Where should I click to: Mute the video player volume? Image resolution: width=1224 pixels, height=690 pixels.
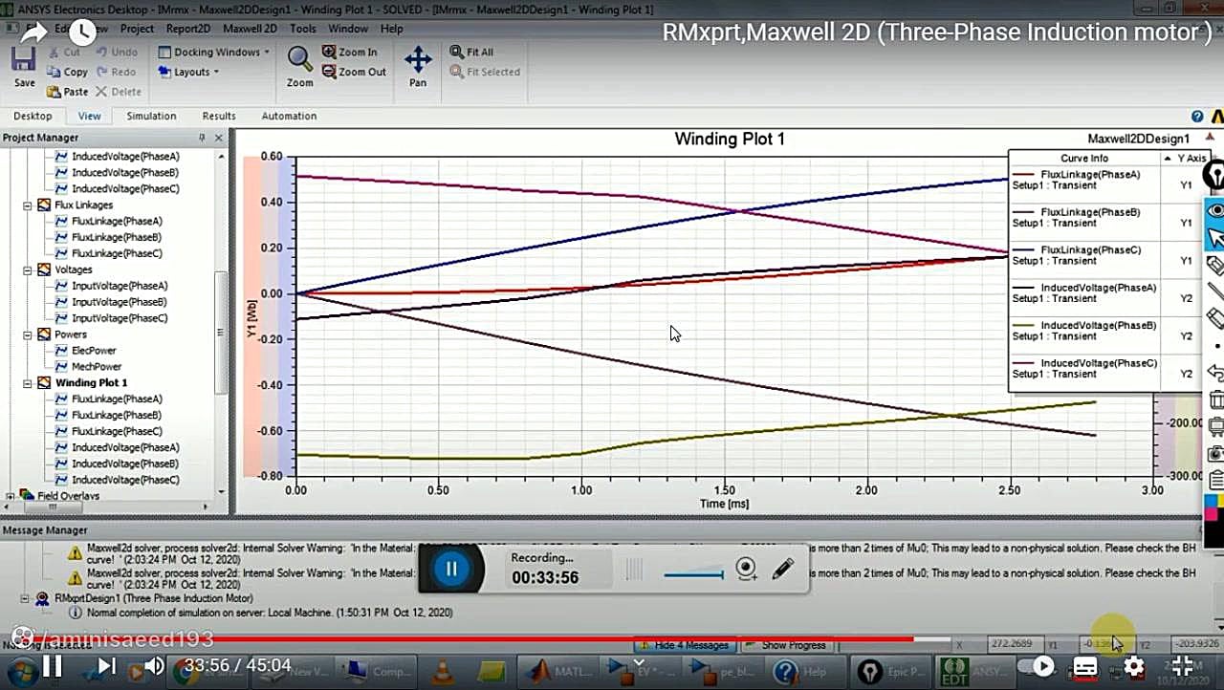pos(154,666)
